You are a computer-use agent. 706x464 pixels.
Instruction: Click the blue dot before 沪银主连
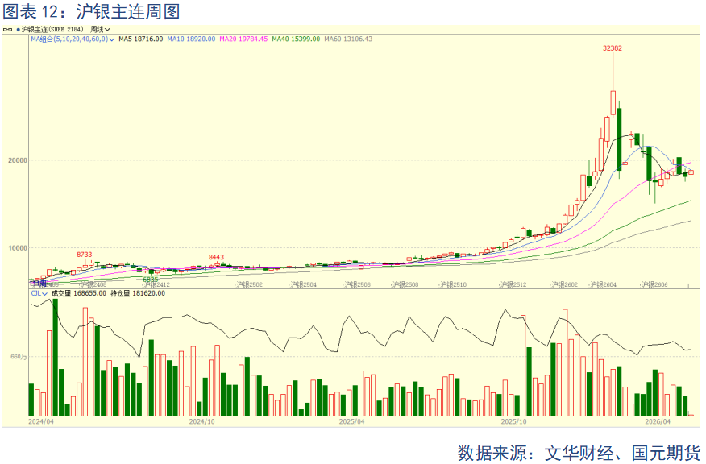(x=18, y=30)
